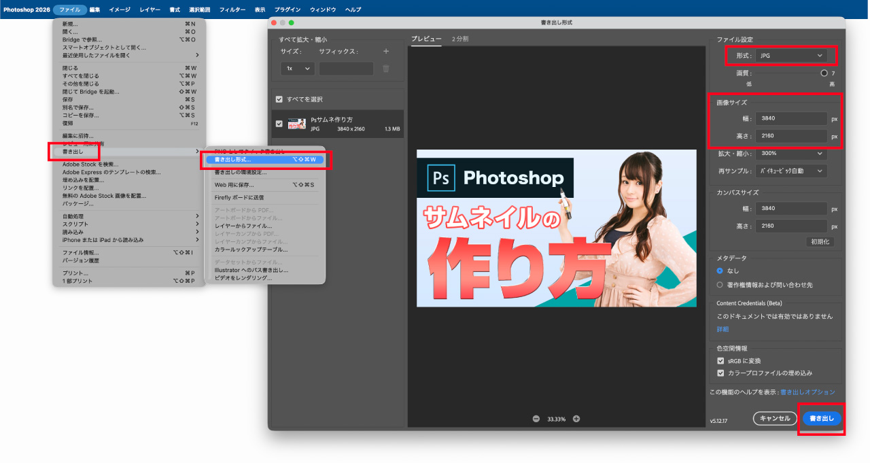Click the image size 幅 field
This screenshot has height=463, width=870.
(x=791, y=118)
